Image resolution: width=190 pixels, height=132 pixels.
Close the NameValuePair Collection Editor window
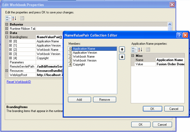(186, 35)
